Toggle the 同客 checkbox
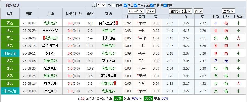This screenshot has width=247, height=102. coord(114,5)
